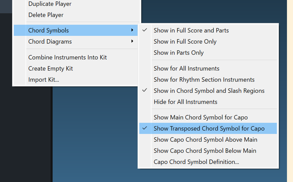Image resolution: width=293 pixels, height=182 pixels.
Task: Choose Show in Parts Only
Action: coord(178,53)
